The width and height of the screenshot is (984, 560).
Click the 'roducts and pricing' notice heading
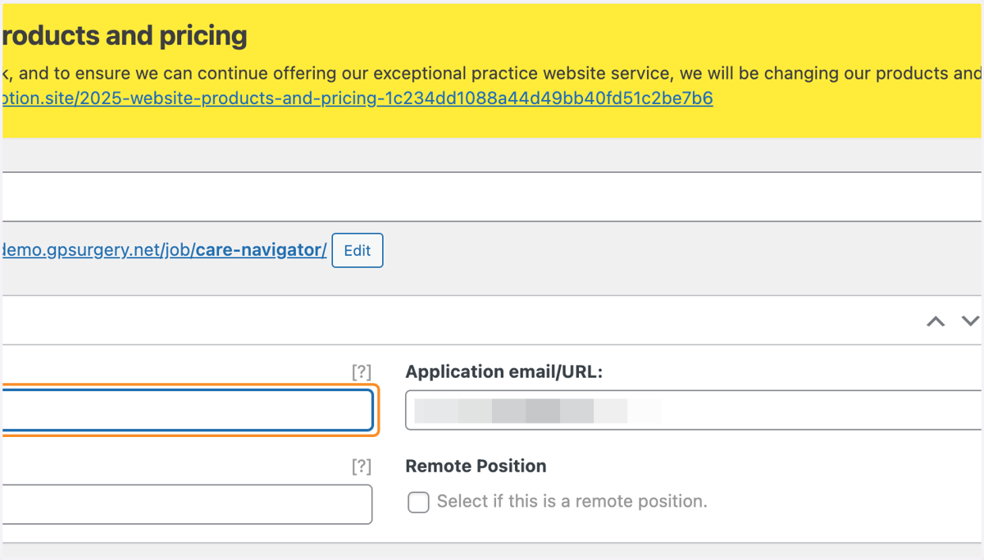(125, 36)
